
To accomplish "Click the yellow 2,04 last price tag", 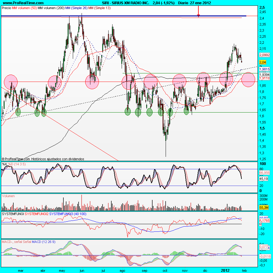I will coord(263,62).
